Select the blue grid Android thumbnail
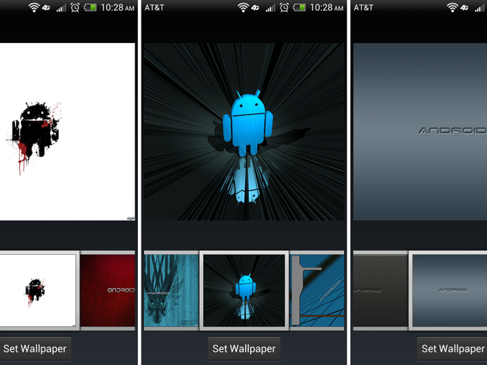This screenshot has width=487, height=365. tap(317, 290)
